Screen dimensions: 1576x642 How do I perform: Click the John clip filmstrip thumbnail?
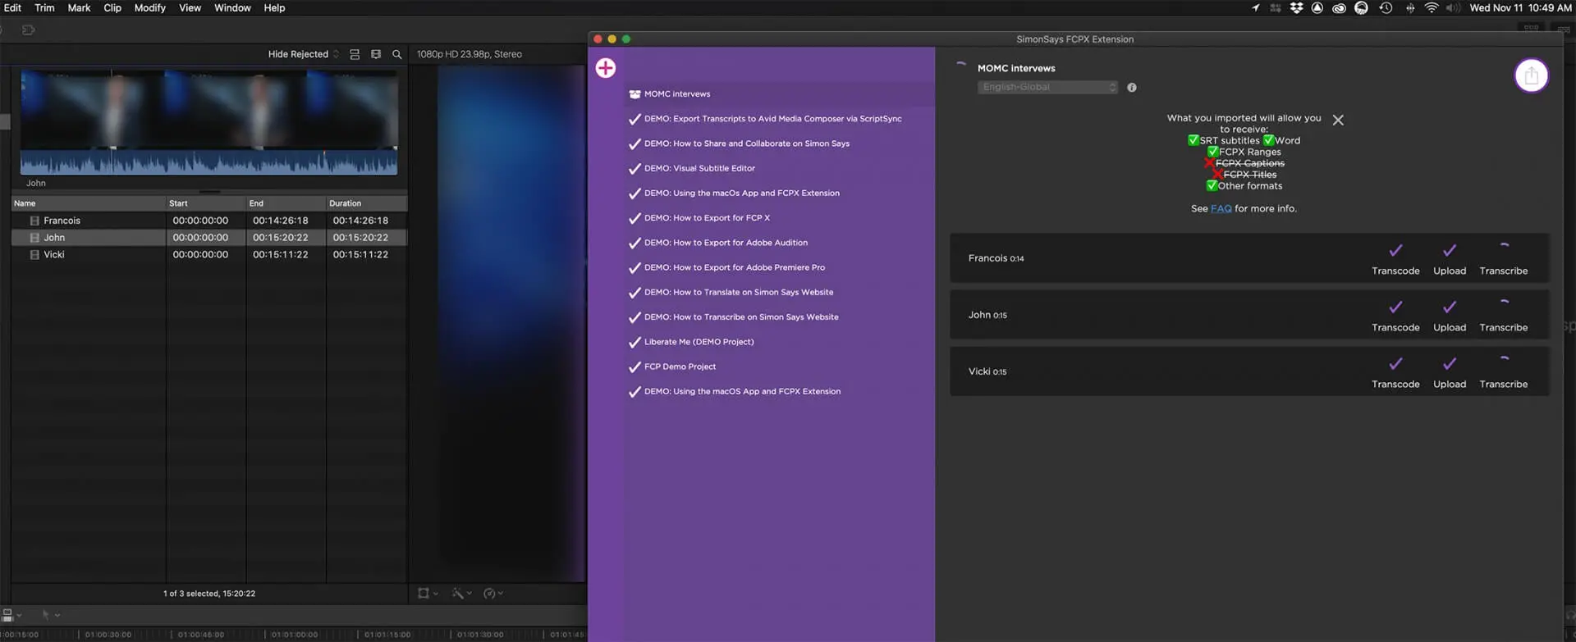pos(209,122)
